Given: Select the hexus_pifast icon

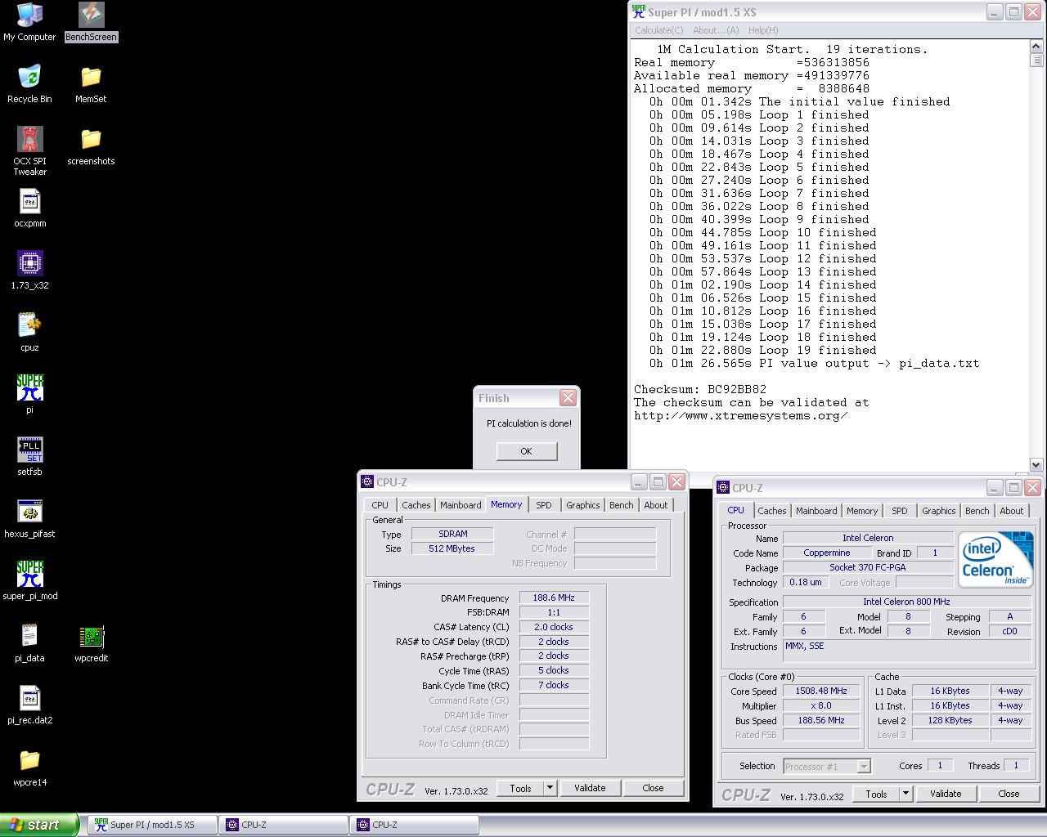Looking at the screenshot, I should 29,519.
